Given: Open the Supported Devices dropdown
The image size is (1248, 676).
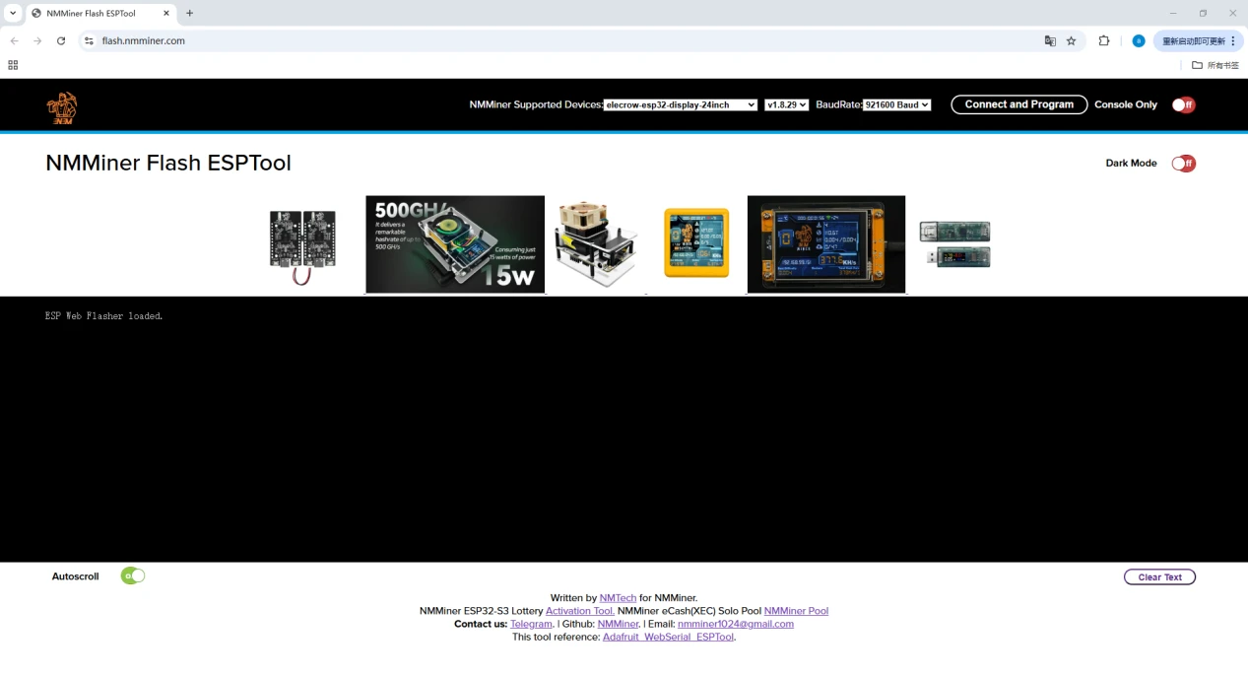Looking at the screenshot, I should pyautogui.click(x=680, y=104).
